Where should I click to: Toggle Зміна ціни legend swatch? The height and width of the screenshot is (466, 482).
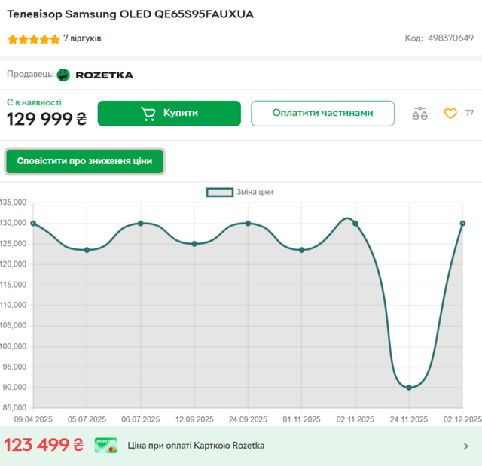pos(219,192)
